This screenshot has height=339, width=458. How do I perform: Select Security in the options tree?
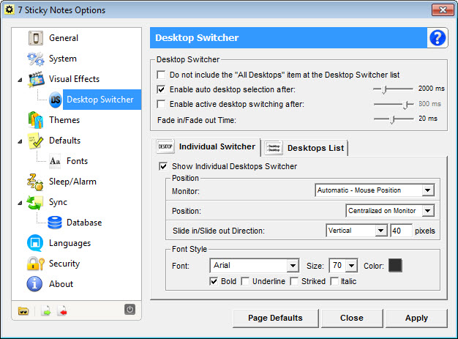click(x=64, y=264)
